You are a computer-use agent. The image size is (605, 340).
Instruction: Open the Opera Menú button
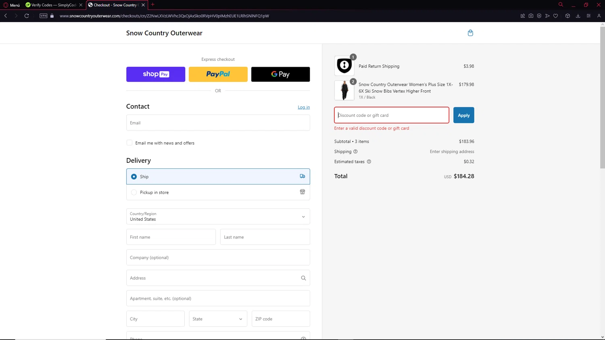12,5
